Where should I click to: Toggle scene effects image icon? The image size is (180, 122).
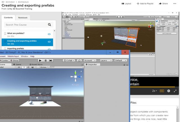33,67
